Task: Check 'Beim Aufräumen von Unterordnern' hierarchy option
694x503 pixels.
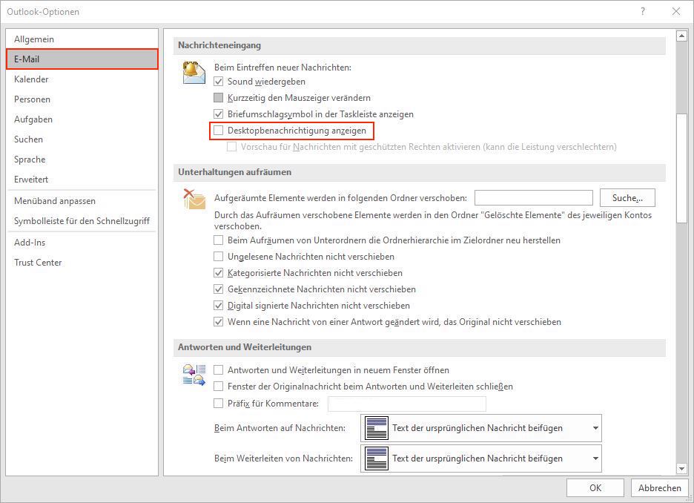Action: (218, 240)
